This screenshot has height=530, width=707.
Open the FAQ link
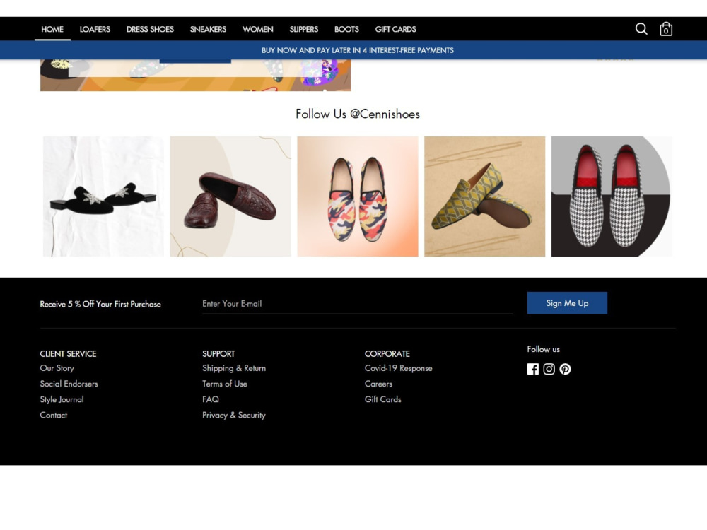coord(211,399)
